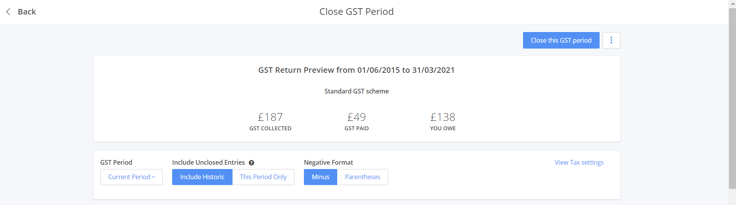The width and height of the screenshot is (736, 205).
Task: Choose Minus negative format
Action: 320,177
